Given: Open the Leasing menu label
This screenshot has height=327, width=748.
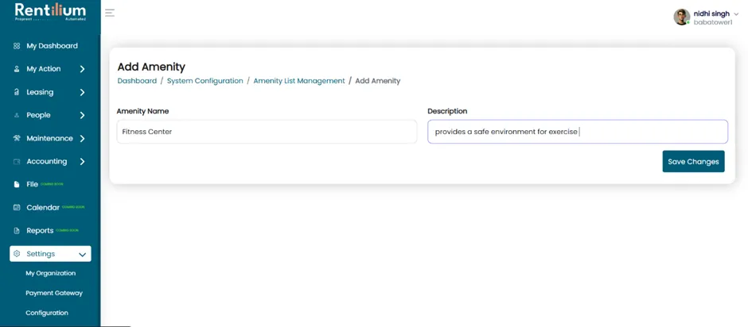Looking at the screenshot, I should (40, 92).
